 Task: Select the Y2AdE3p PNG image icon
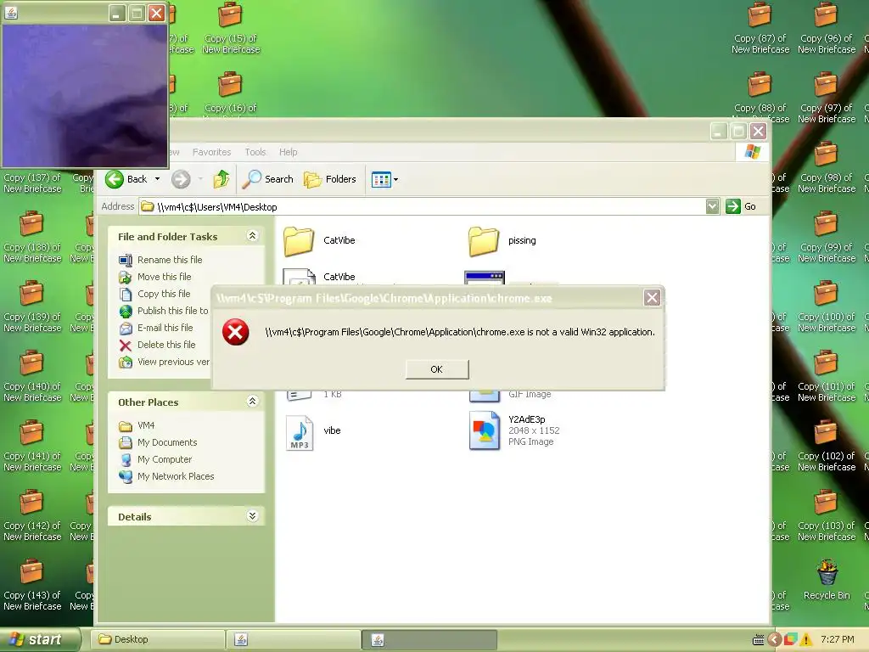tap(485, 430)
